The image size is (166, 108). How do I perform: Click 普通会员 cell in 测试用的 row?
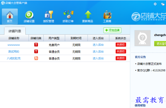tap(54, 52)
